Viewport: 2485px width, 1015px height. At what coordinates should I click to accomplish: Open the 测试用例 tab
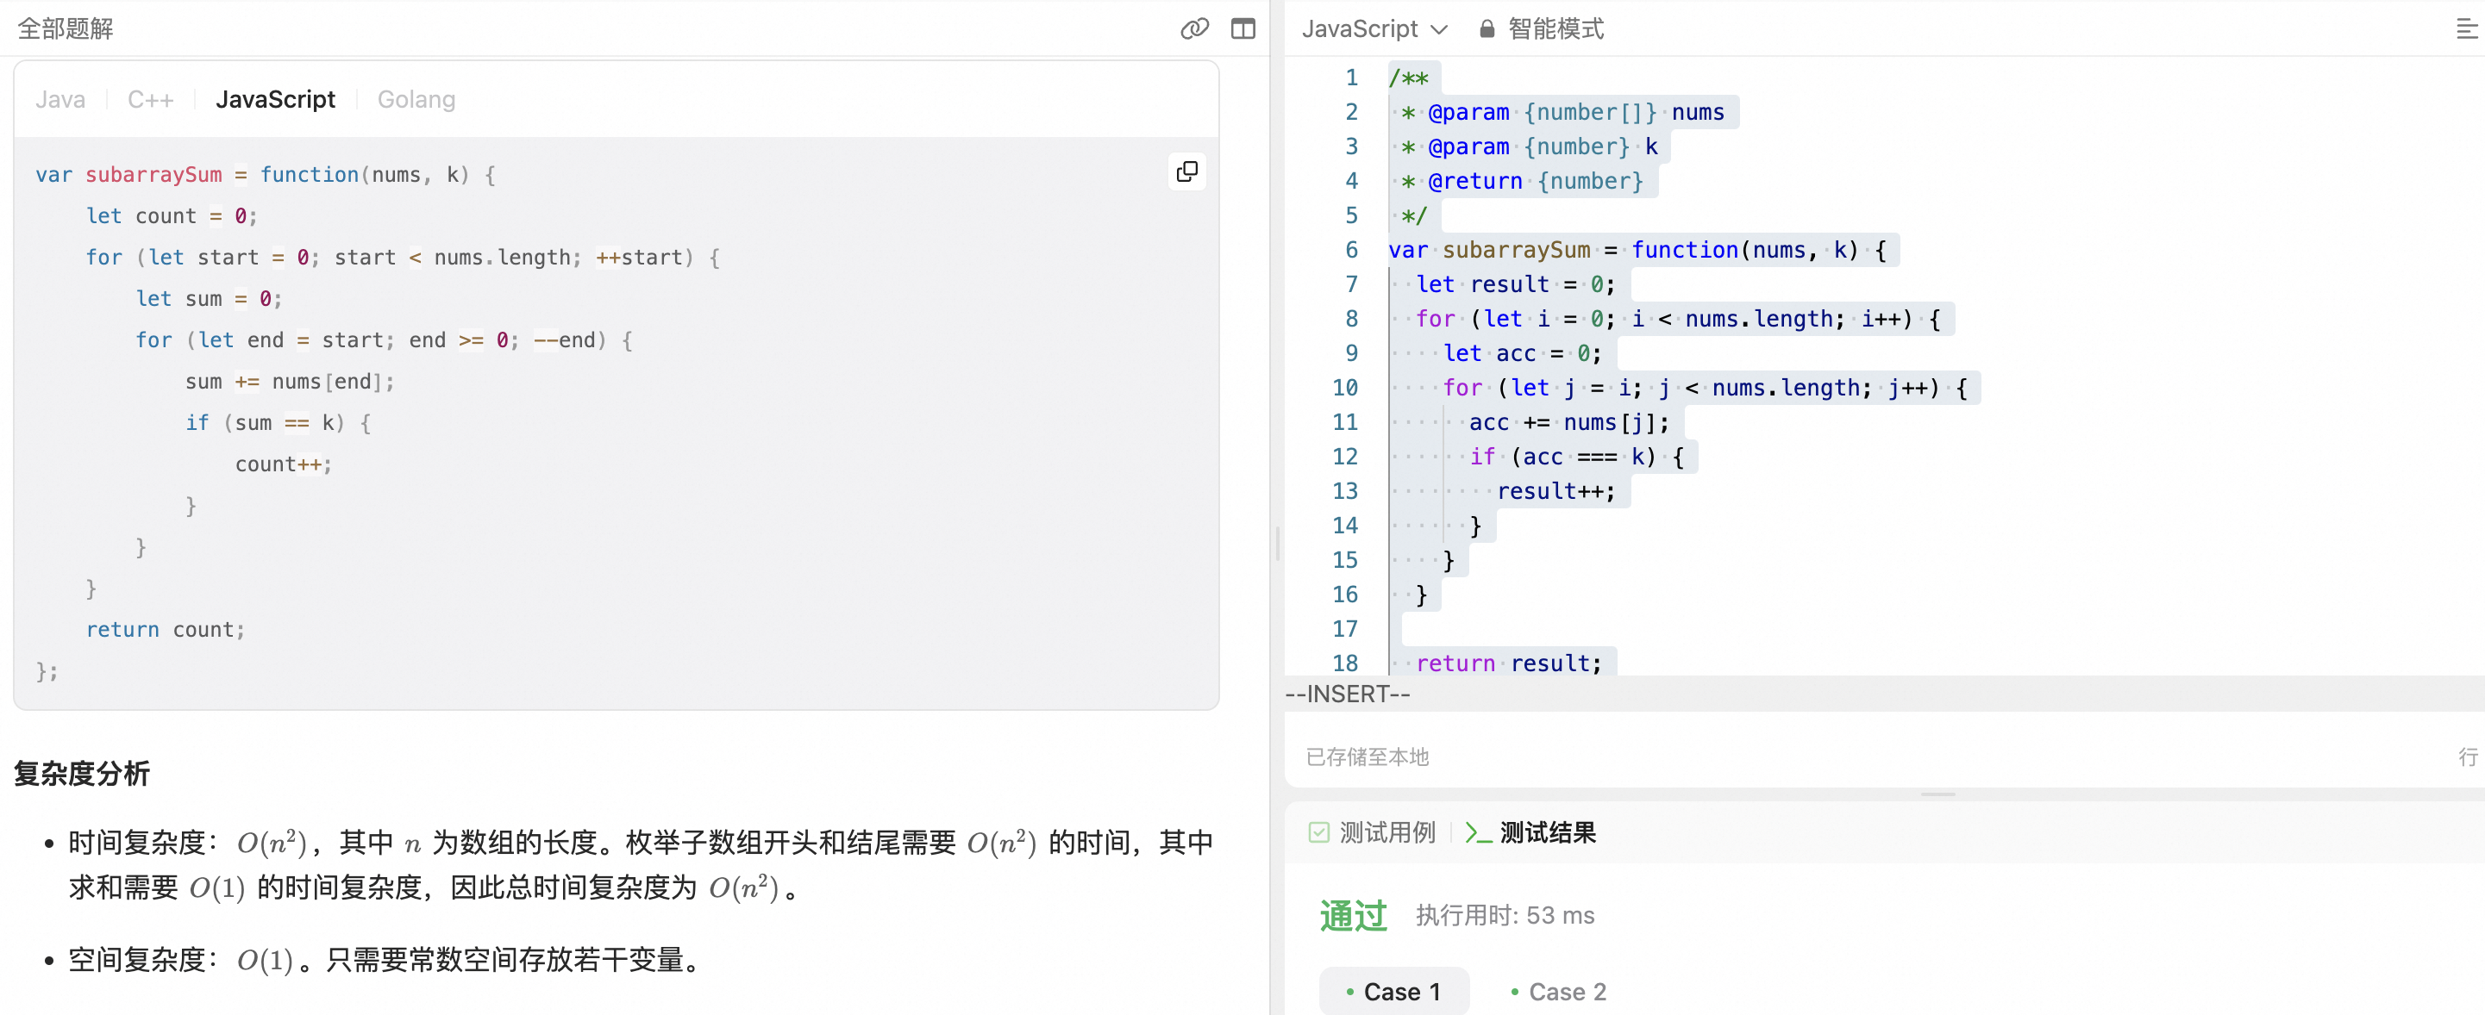tap(1386, 831)
